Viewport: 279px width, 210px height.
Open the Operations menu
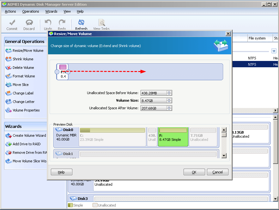point(31,12)
